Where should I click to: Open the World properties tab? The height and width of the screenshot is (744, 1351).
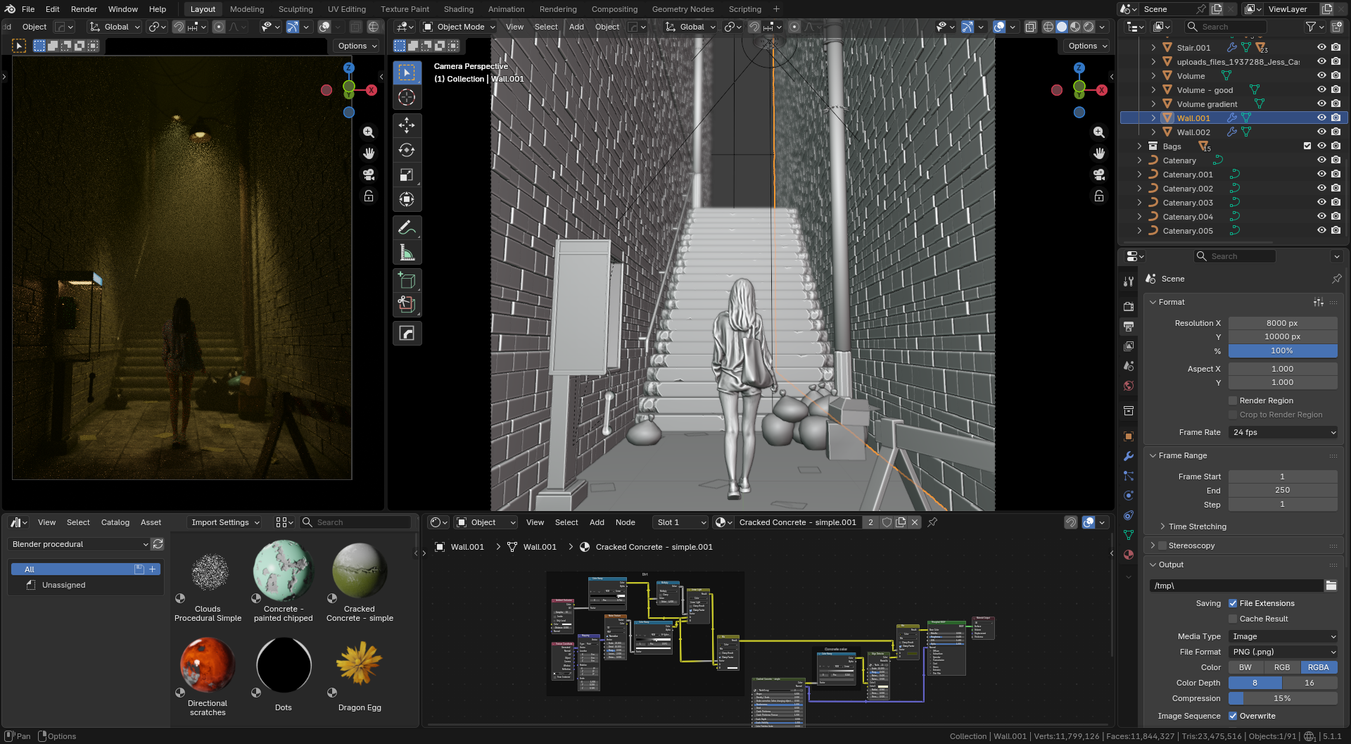pos(1129,386)
